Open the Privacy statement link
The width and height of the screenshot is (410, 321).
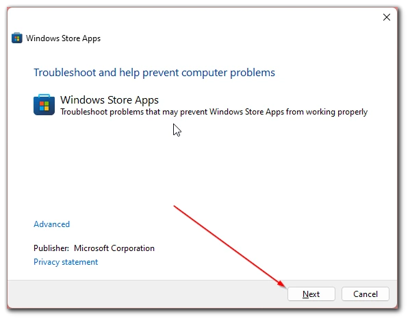tap(66, 262)
